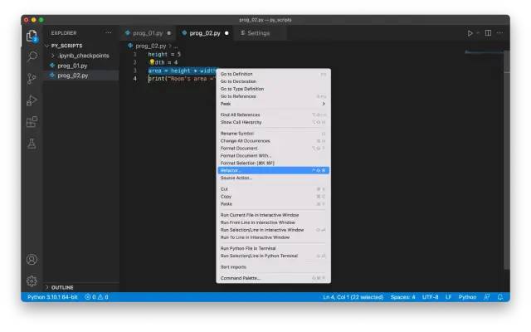Open the Manage gear icon

click(x=32, y=281)
